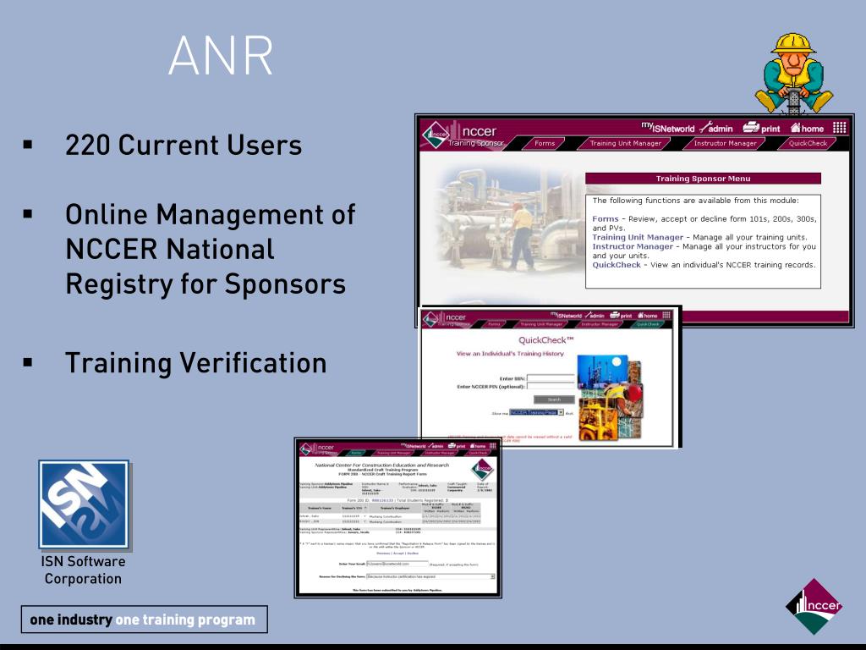Click the admin wrench icon in Training Sponsor window
Image resolution: width=866 pixels, height=650 pixels.
[715, 129]
